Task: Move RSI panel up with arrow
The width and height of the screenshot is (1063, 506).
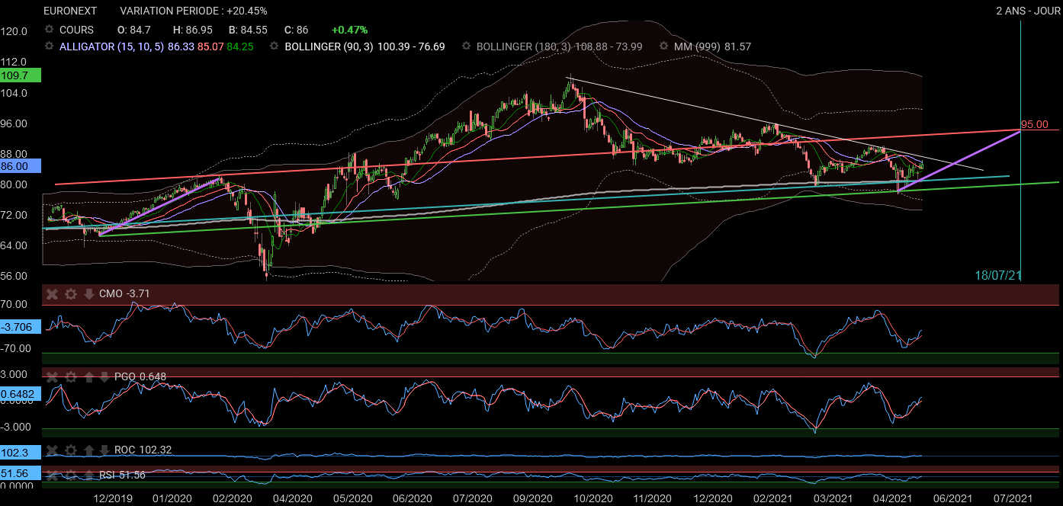Action: (x=88, y=476)
